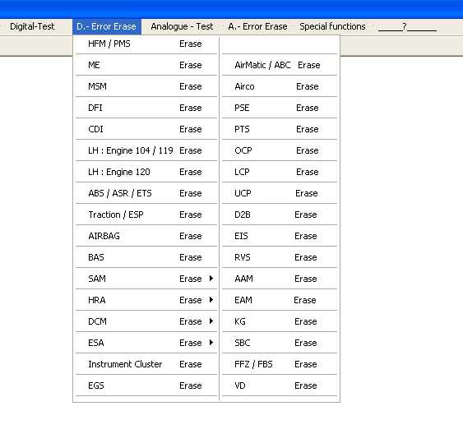Expand the ESA Erase submenu arrow
This screenshot has width=463, height=443.
coord(211,343)
